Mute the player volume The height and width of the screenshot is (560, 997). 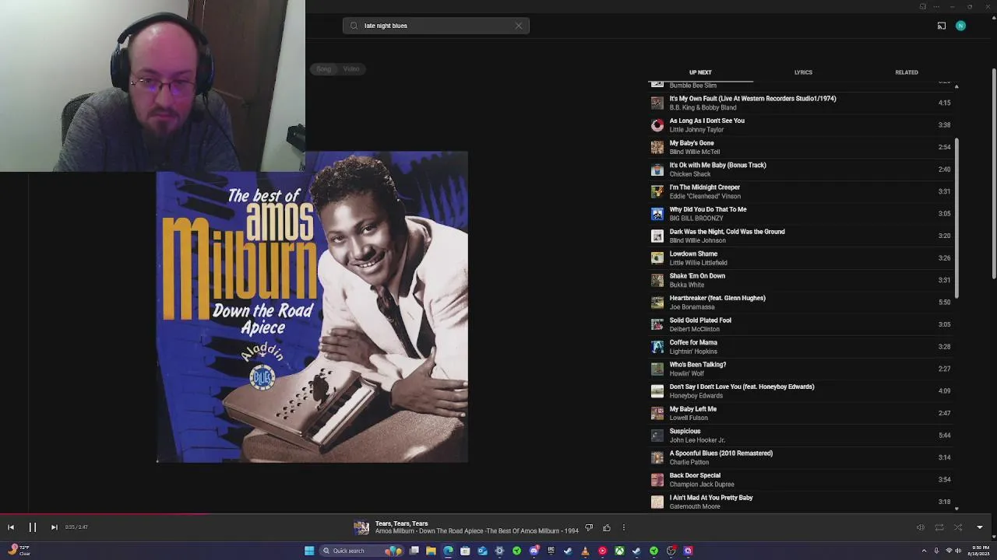(920, 527)
